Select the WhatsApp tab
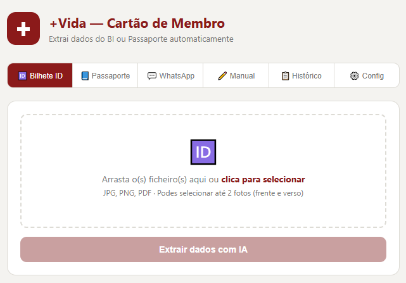Image resolution: width=406 pixels, height=283 pixels. (x=170, y=75)
